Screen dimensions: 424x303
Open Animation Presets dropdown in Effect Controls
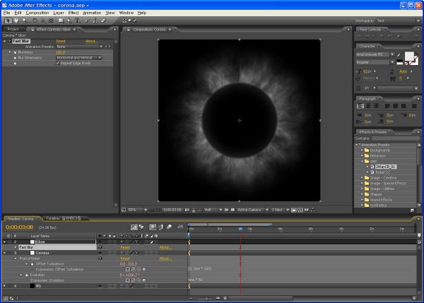78,47
